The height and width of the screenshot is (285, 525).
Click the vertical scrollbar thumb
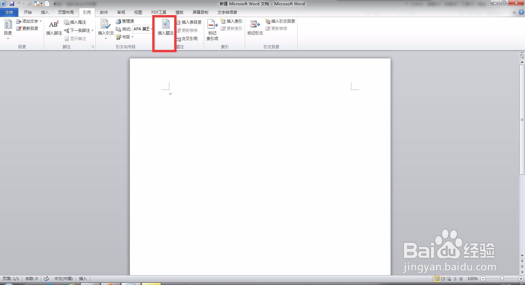coord(522,120)
